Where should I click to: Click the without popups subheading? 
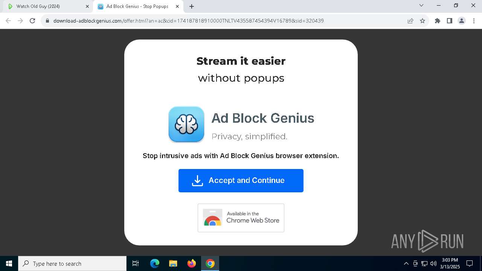(x=241, y=78)
